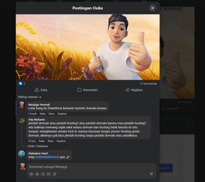The image size is (205, 182).
Task: Click the blue like reaction icon
Action: click(x=20, y=83)
